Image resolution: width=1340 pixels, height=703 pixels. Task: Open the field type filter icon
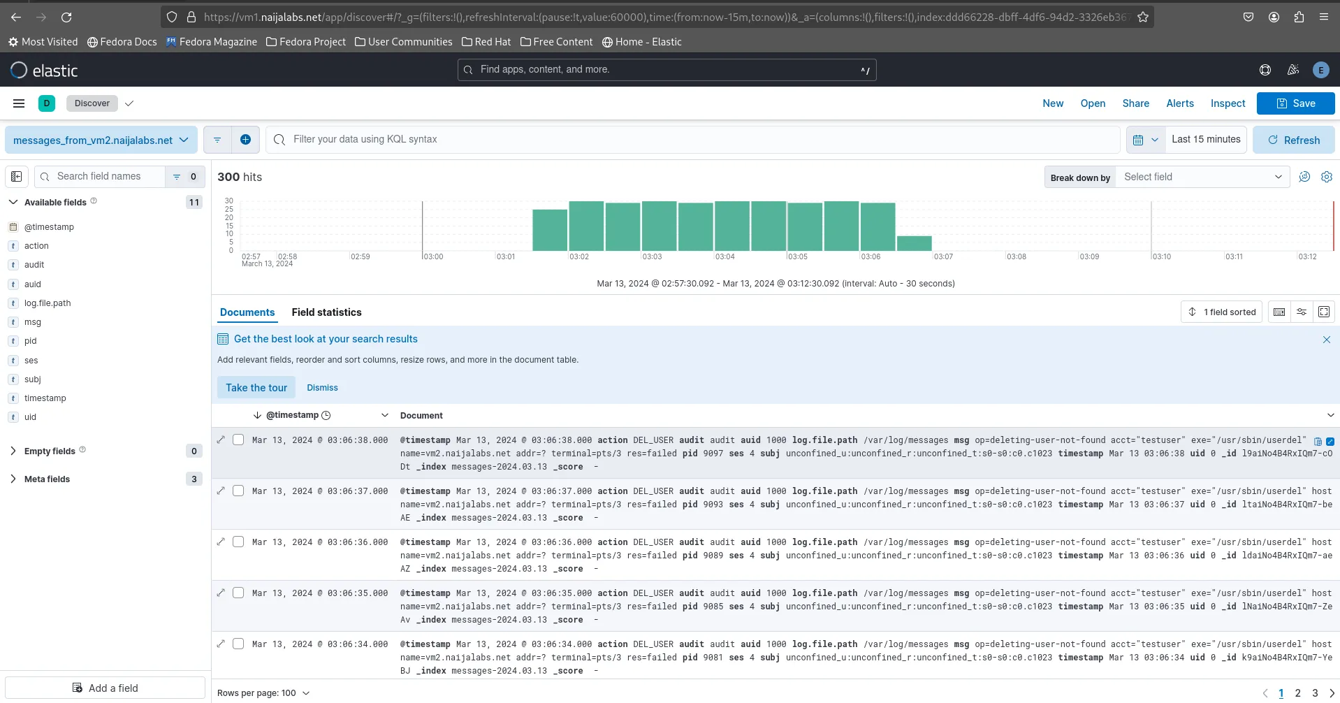(184, 177)
